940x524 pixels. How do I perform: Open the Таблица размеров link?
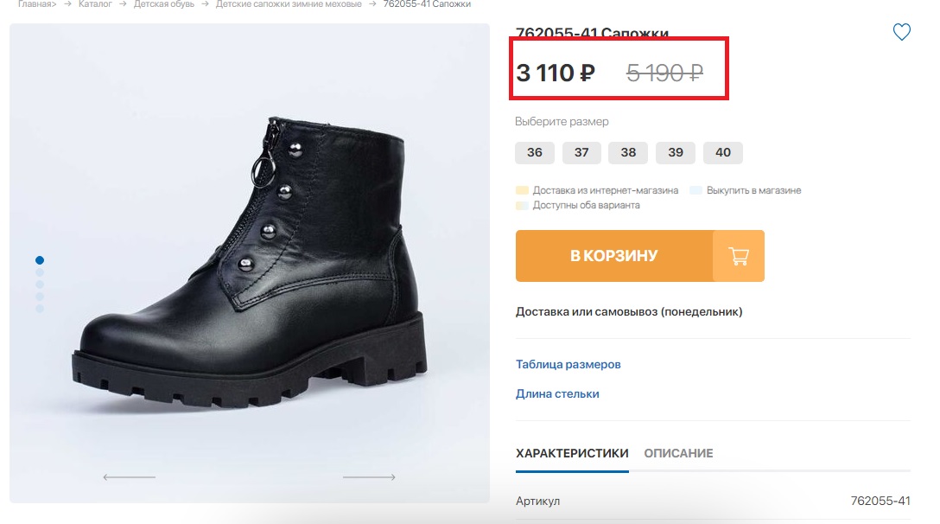click(568, 364)
